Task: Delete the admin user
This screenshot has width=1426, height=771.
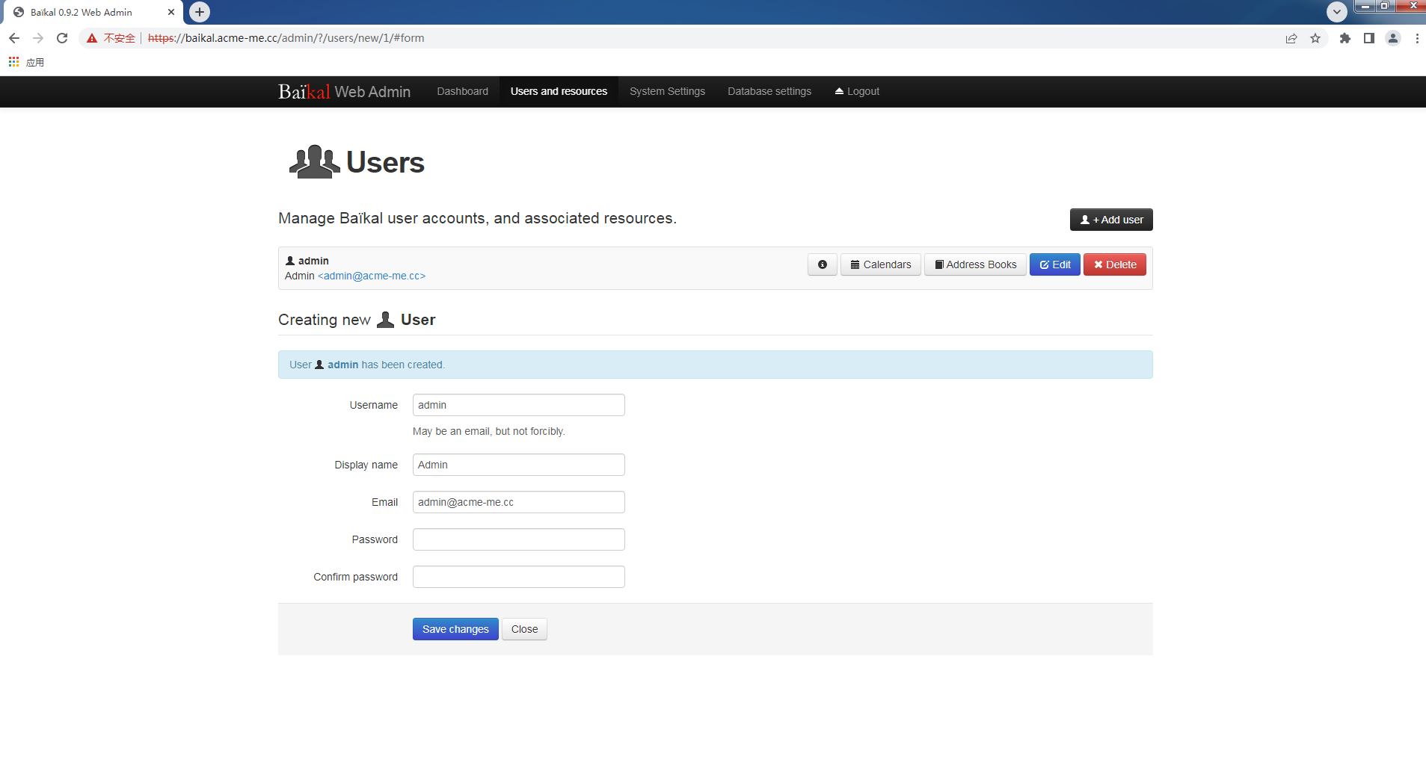Action: point(1114,264)
